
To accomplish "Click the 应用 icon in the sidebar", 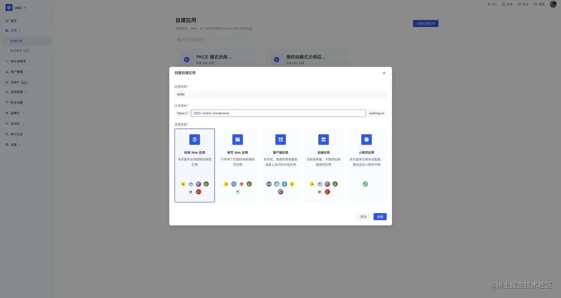I will (x=7, y=30).
